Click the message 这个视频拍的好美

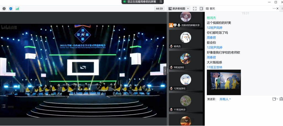[219, 23]
